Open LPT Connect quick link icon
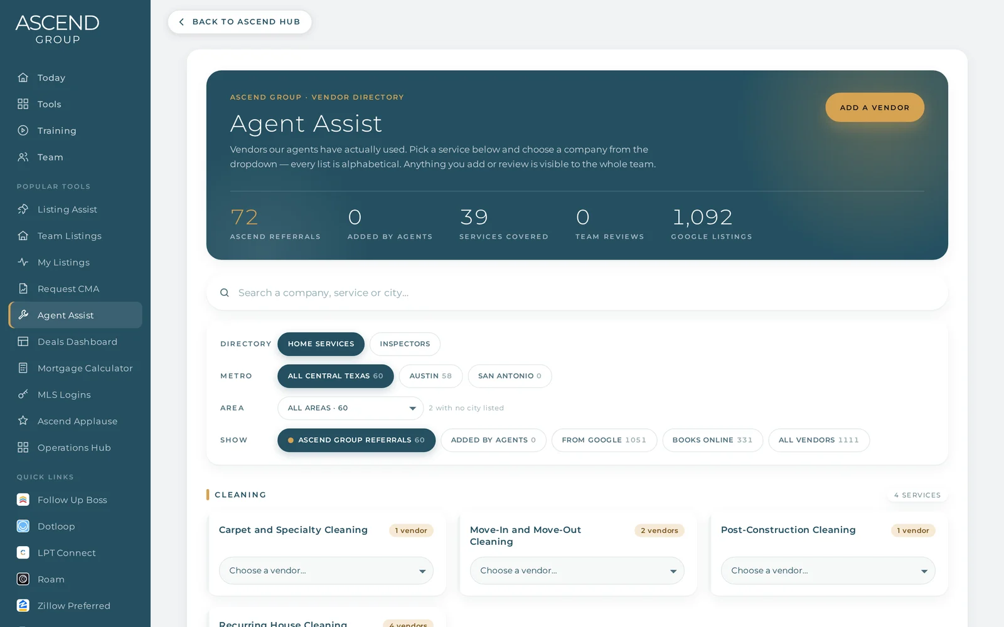Image resolution: width=1004 pixels, height=627 pixels. click(23, 552)
